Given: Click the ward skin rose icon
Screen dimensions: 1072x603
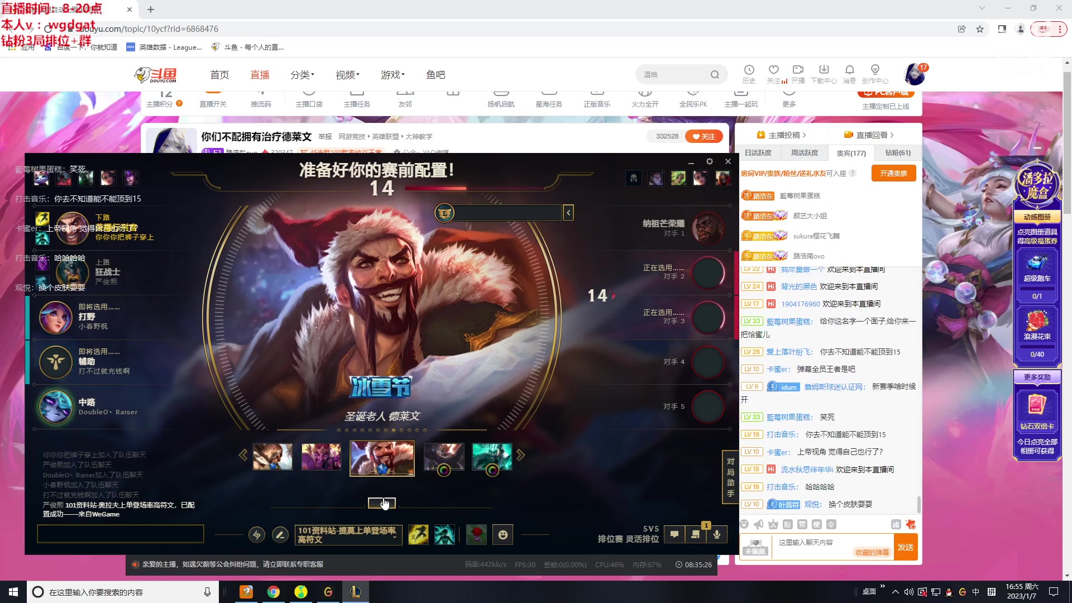Looking at the screenshot, I should tap(476, 535).
